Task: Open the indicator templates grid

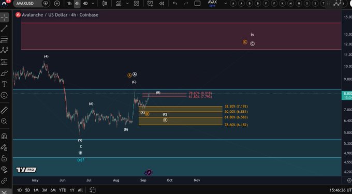Action: (137, 4)
